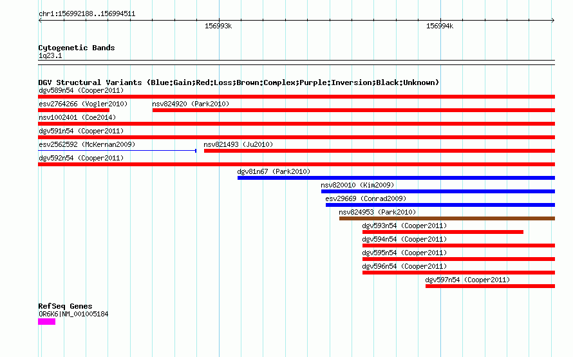Open nsv824920 (Park2010) variant label

[191, 104]
